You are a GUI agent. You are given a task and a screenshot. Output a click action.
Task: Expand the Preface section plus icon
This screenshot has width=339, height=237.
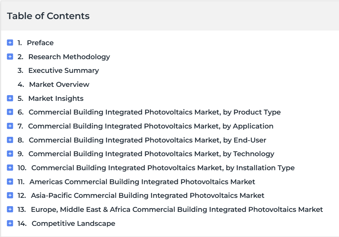click(x=10, y=43)
